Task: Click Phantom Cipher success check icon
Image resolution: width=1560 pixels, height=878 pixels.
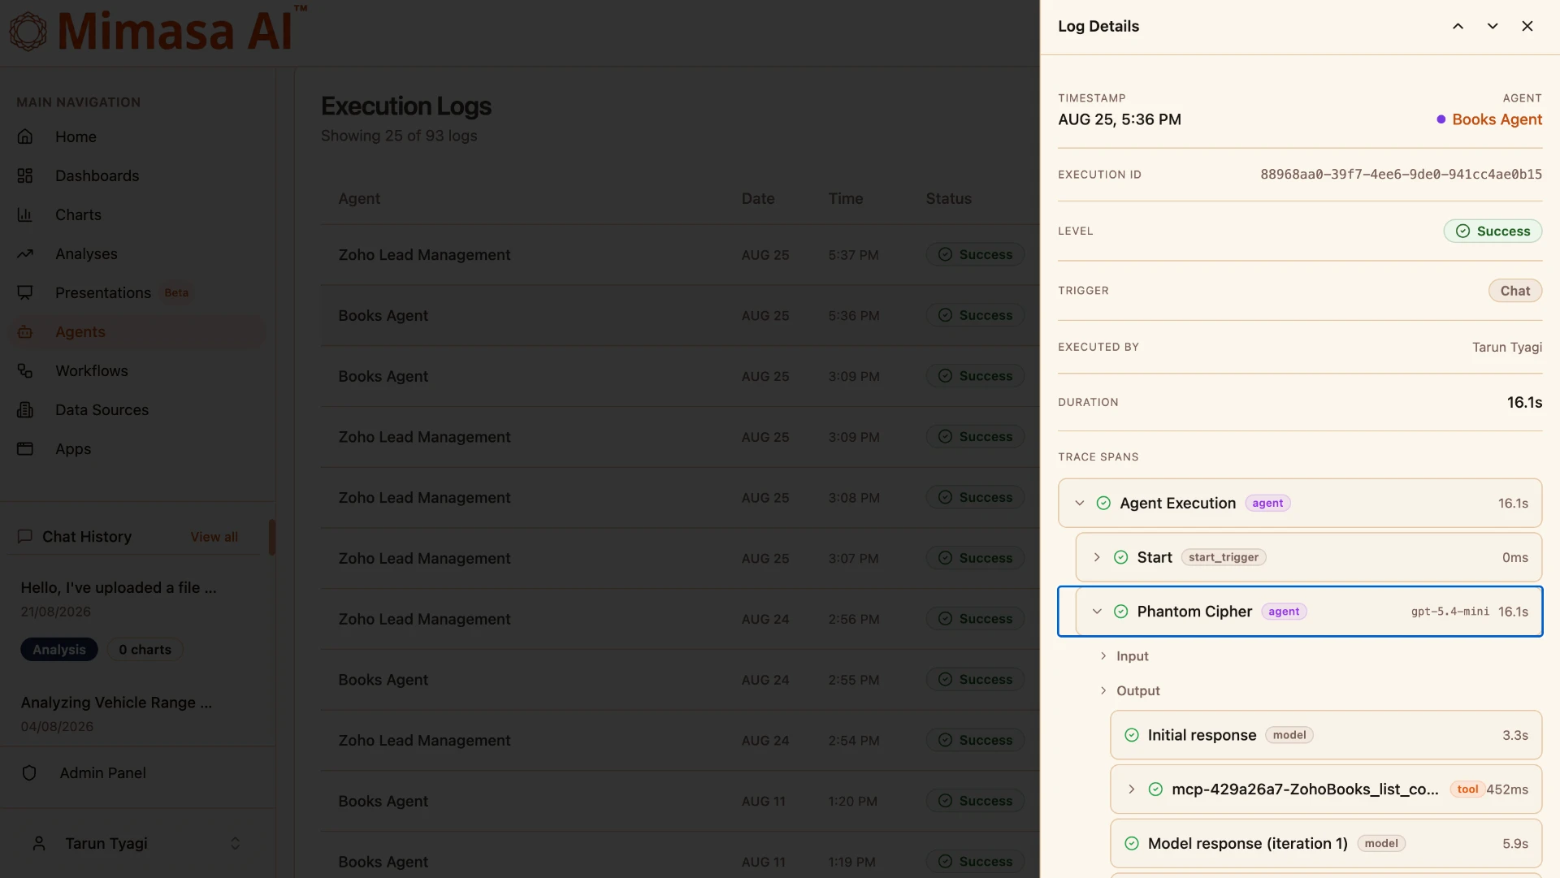Action: tap(1120, 612)
